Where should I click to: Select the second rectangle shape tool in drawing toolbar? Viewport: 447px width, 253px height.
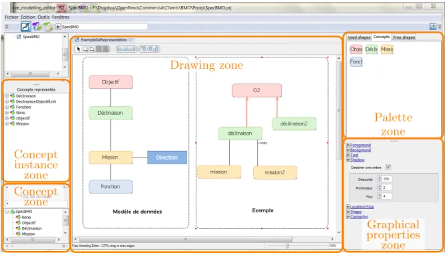click(92, 49)
